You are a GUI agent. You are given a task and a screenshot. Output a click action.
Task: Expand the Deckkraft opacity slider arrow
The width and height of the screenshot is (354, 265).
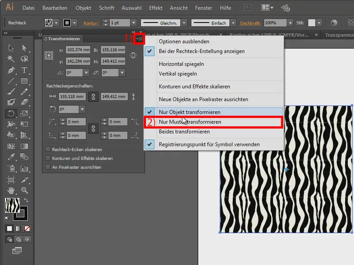click(290, 23)
